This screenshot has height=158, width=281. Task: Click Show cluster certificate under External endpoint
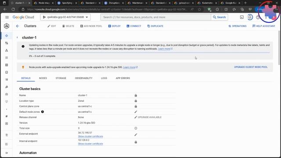pyautogui.click(x=90, y=136)
